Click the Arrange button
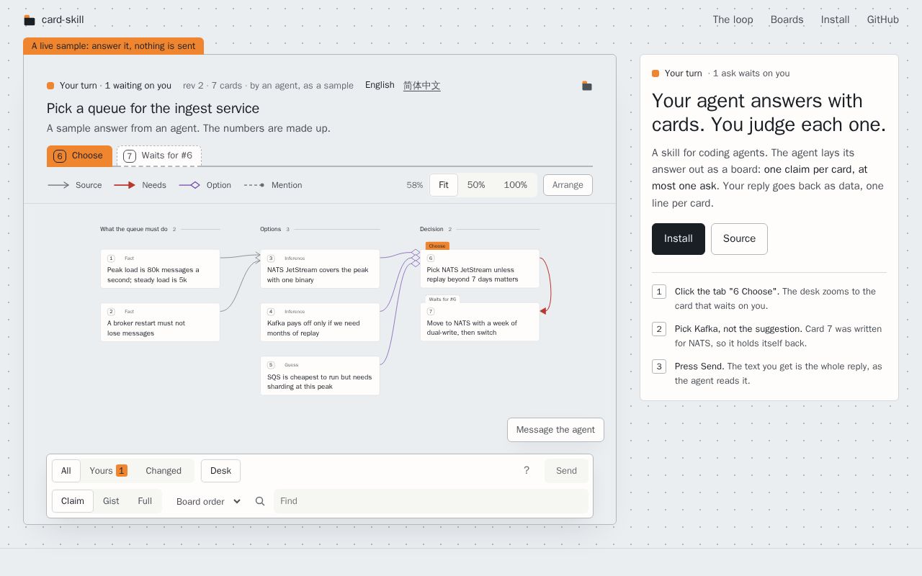The width and height of the screenshot is (922, 576). pos(568,185)
